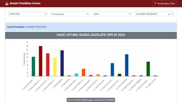Click the filter funnel icon
The height and width of the screenshot is (102, 182).
(x=155, y=3)
